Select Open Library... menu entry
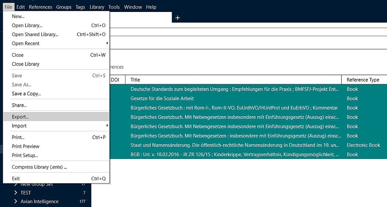This screenshot has width=387, height=207. click(x=56, y=25)
